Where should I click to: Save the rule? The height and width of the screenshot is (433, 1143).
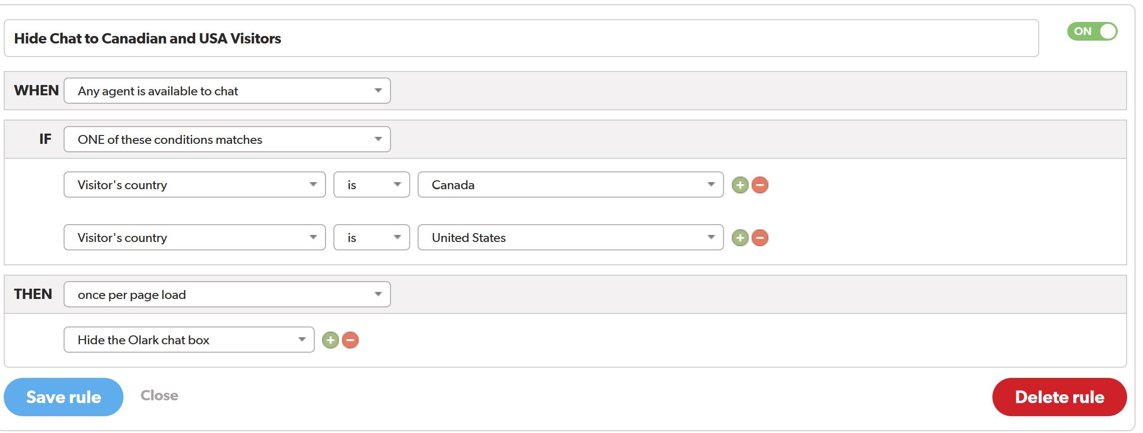[63, 397]
